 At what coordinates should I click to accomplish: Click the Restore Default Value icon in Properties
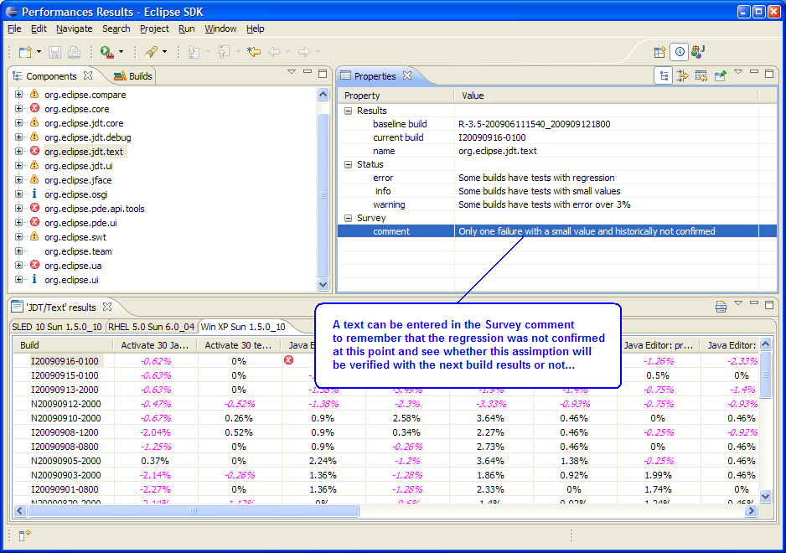click(x=701, y=76)
